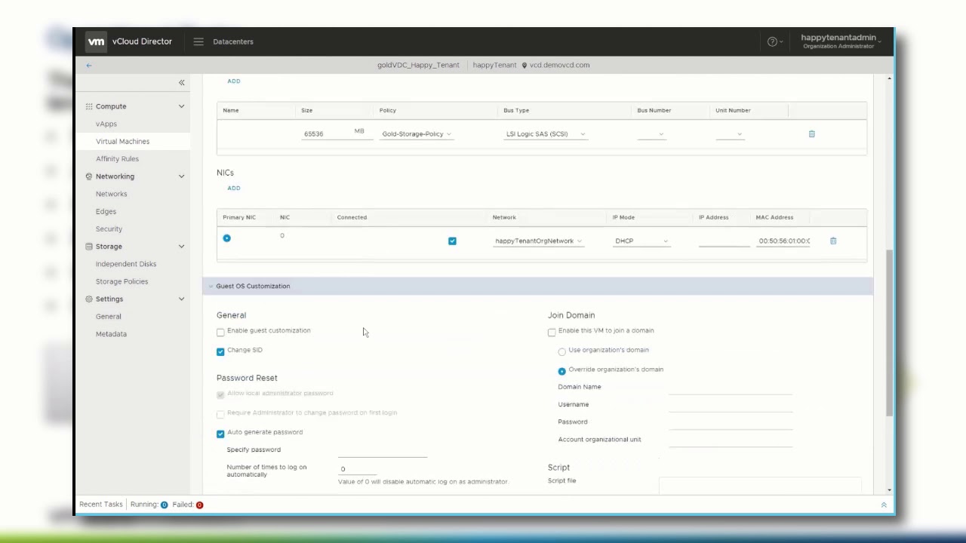Click the Script file text area
The image size is (966, 543).
tap(760, 486)
